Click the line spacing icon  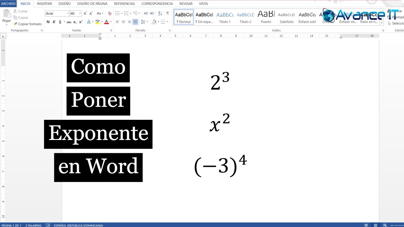(143, 22)
